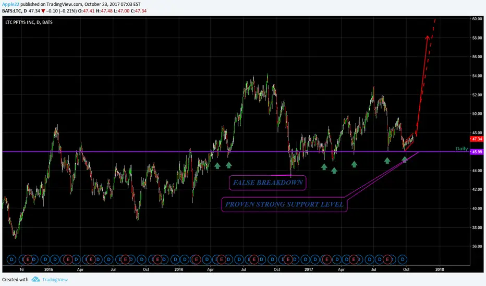Click the 58.00 price axis label
Viewport: 486px width, 286px height.
point(477,38)
